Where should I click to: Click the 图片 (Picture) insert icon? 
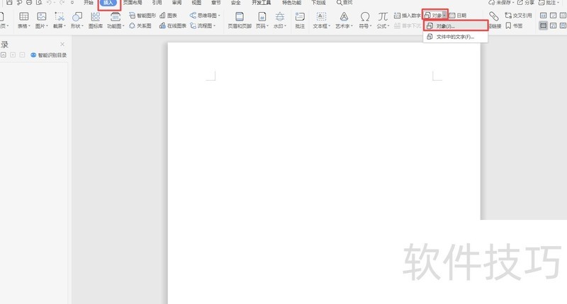(41, 16)
